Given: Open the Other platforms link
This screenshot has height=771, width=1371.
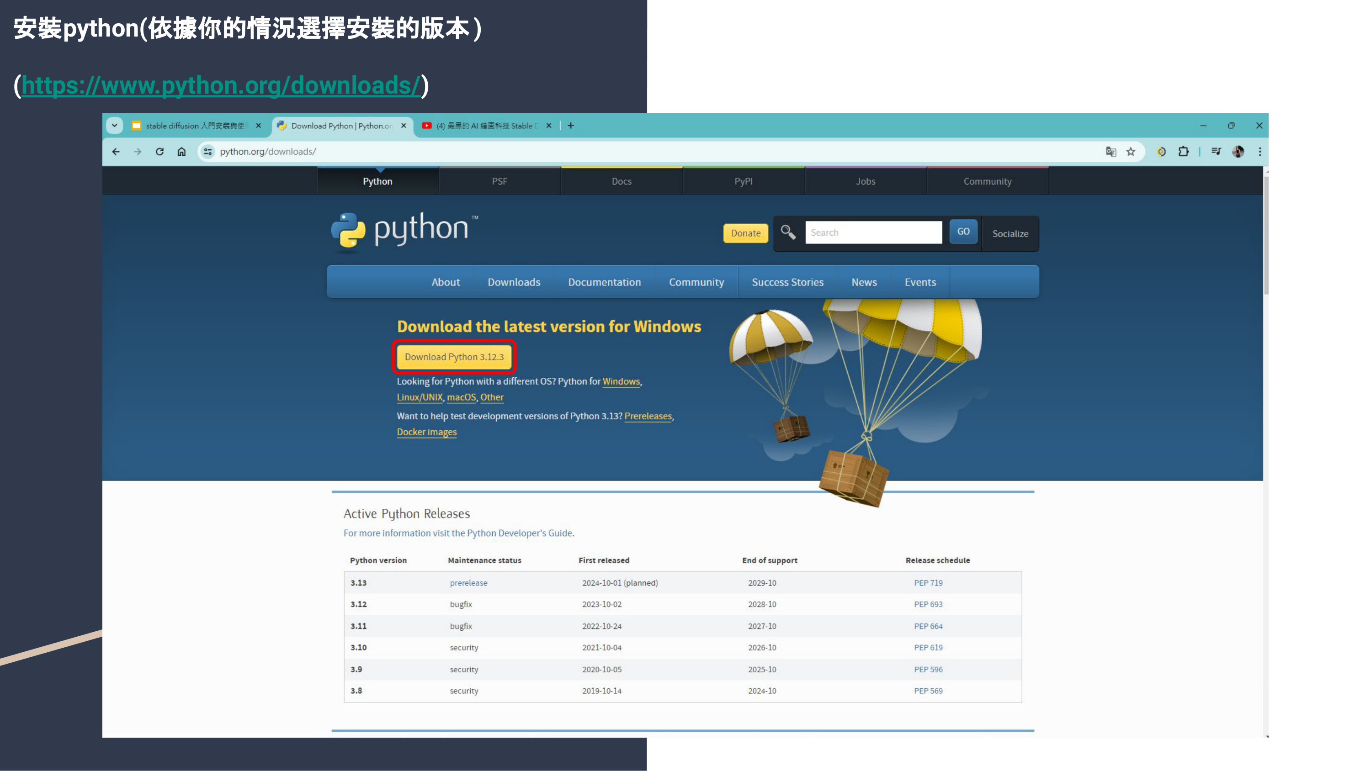Looking at the screenshot, I should (x=492, y=397).
